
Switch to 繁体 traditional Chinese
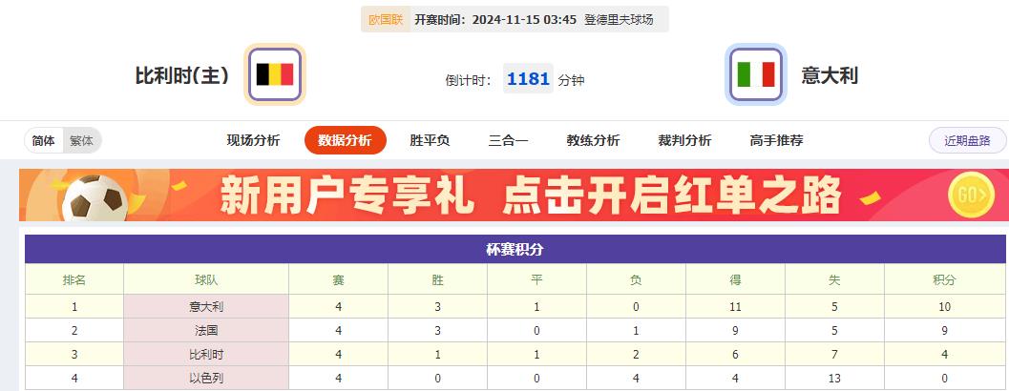coord(82,140)
